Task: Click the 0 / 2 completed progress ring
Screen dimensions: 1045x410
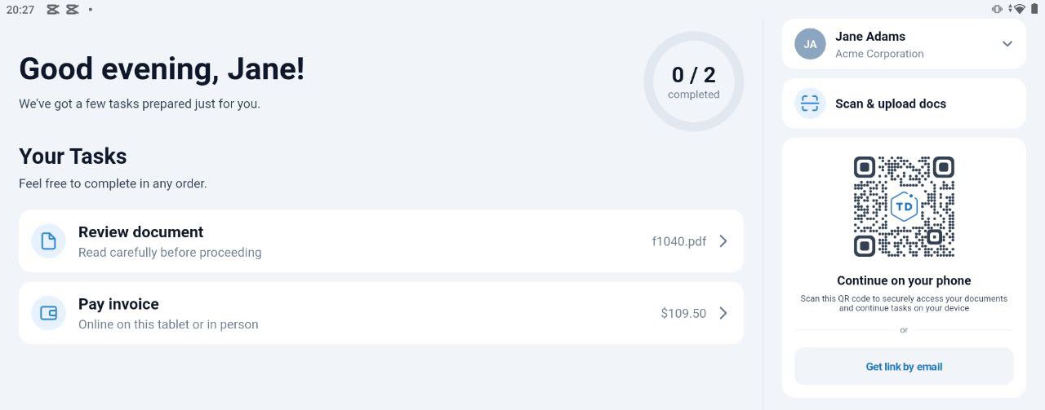Action: click(x=693, y=82)
